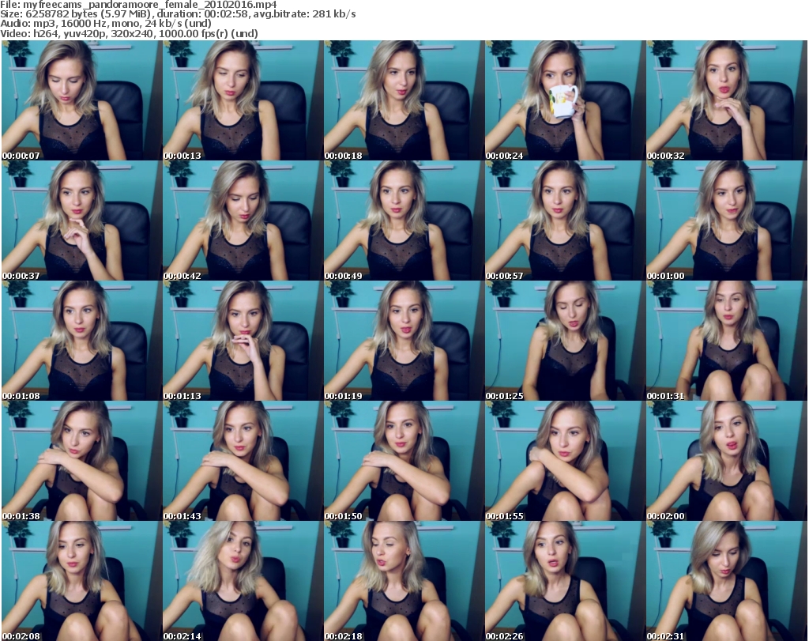Select the thumbnail frame stamped 00:01:43
This screenshot has height=641, width=809.
click(x=243, y=461)
